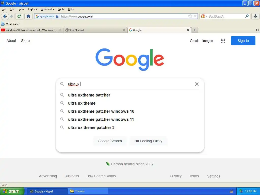Click the DuckDuckGo search input field

[226, 16]
